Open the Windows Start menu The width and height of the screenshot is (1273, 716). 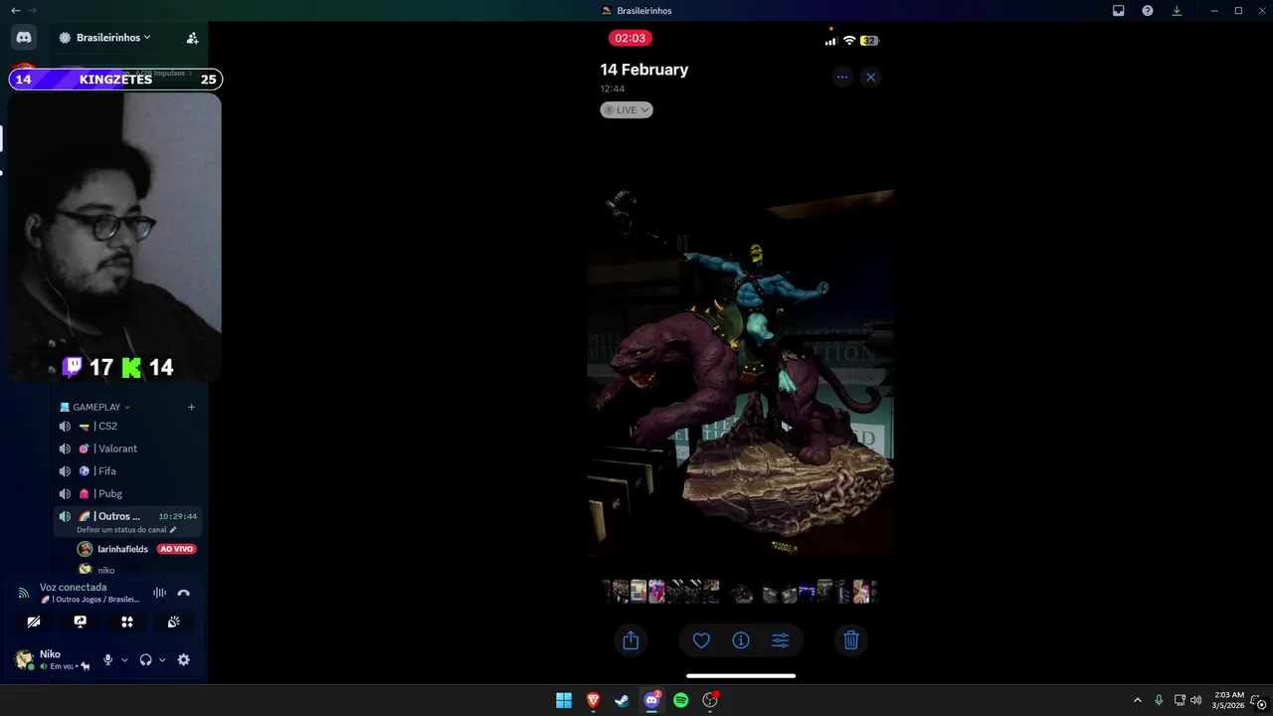(x=564, y=700)
